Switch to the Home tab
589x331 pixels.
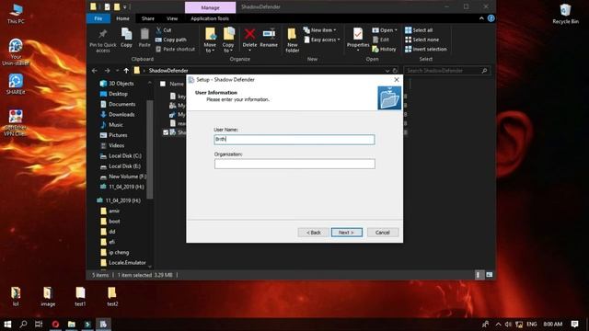click(x=122, y=18)
